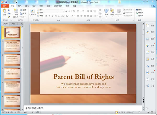
Task: Toggle Align Text Right
Action: coord(85,16)
